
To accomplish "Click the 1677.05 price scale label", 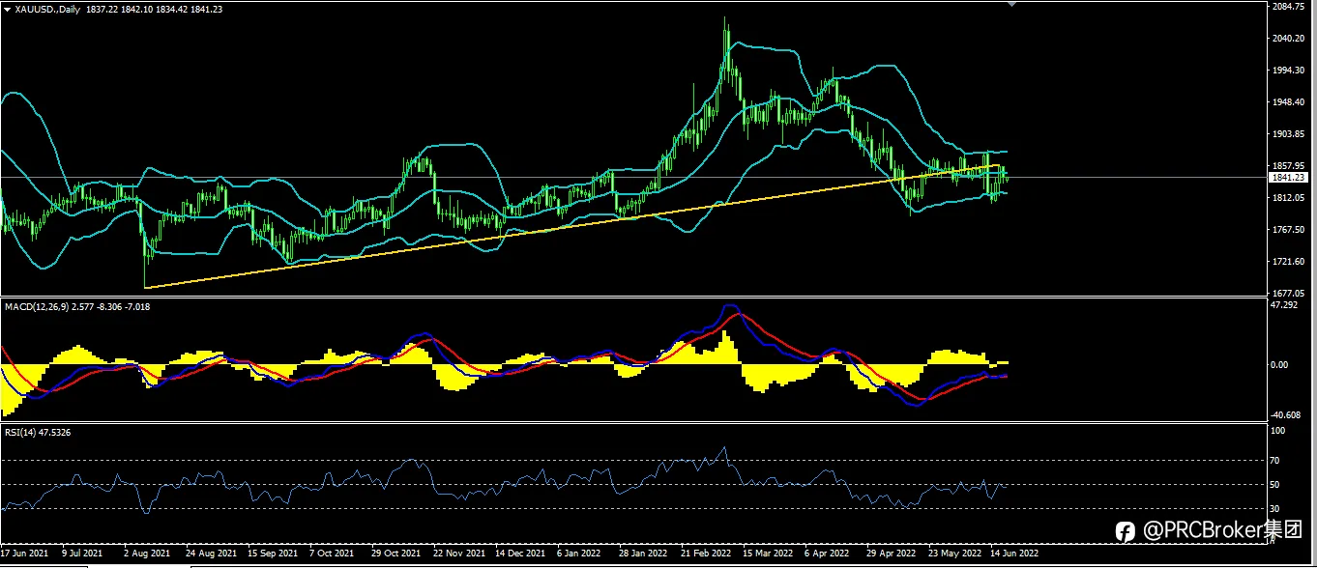I will click(1291, 294).
